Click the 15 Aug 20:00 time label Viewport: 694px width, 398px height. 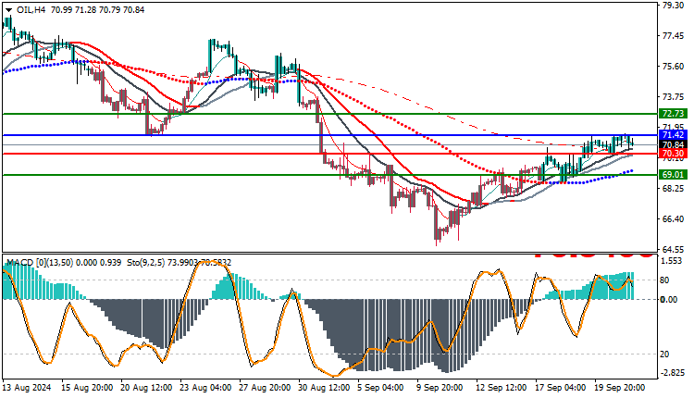pyautogui.click(x=87, y=388)
